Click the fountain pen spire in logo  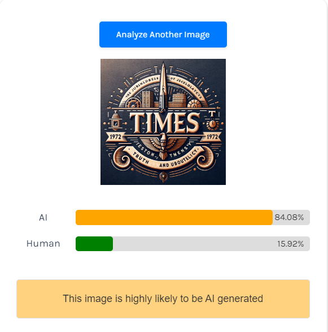(163, 87)
